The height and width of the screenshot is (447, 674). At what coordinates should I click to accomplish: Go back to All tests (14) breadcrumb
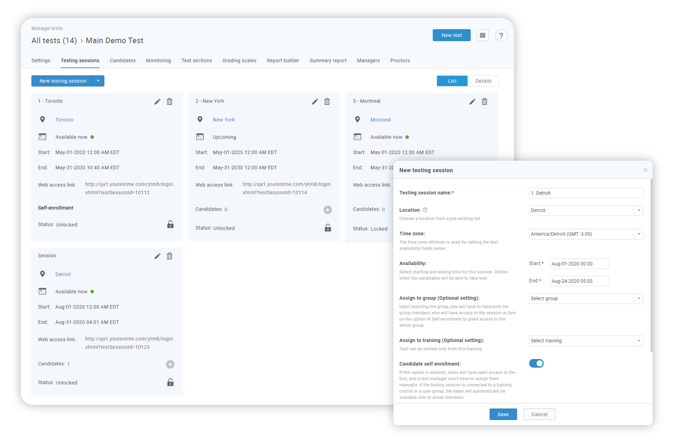point(54,41)
